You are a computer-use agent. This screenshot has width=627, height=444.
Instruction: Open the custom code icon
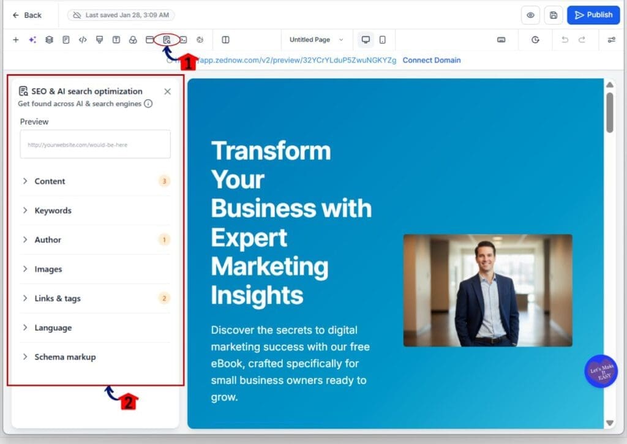coord(83,40)
